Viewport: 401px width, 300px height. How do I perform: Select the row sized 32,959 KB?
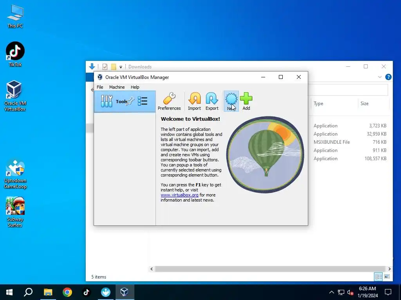(350, 134)
